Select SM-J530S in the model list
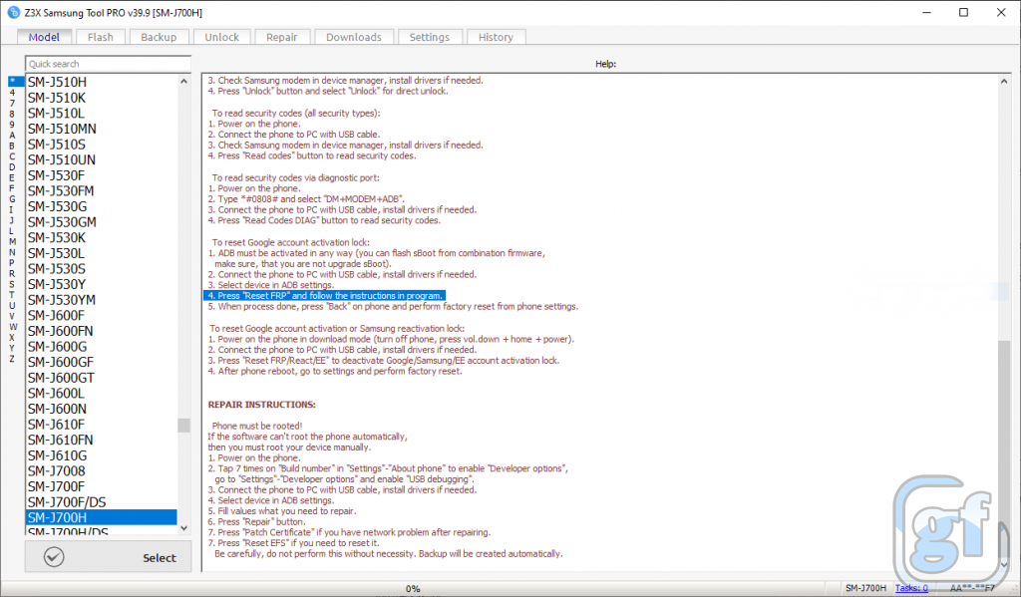Viewport: 1021px width, 597px height. click(x=101, y=269)
